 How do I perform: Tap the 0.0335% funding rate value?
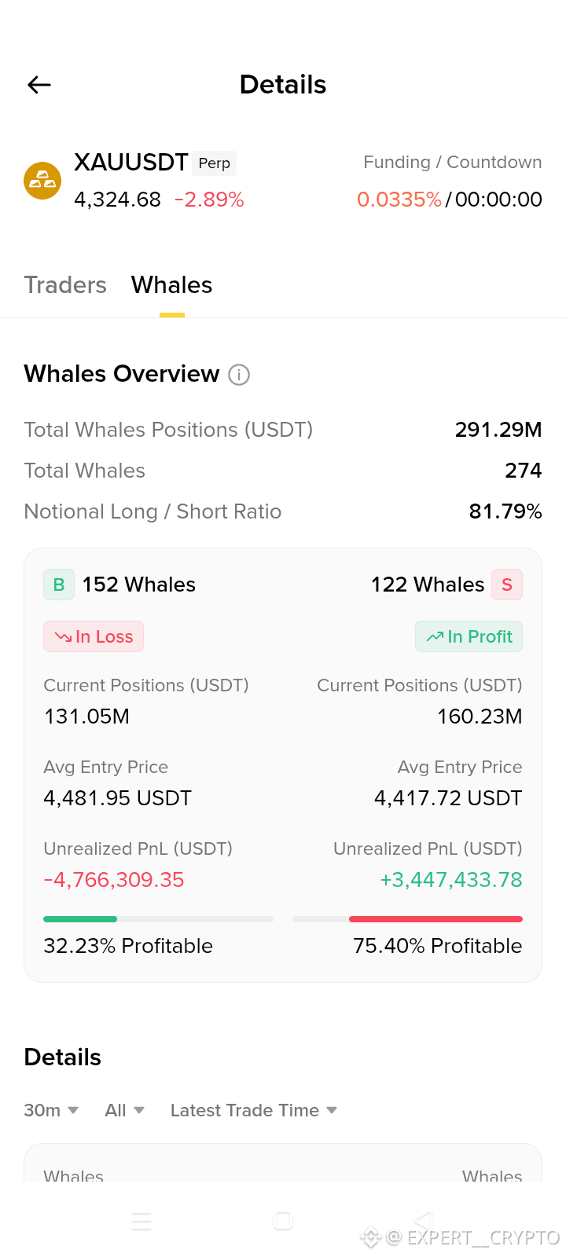tap(399, 200)
